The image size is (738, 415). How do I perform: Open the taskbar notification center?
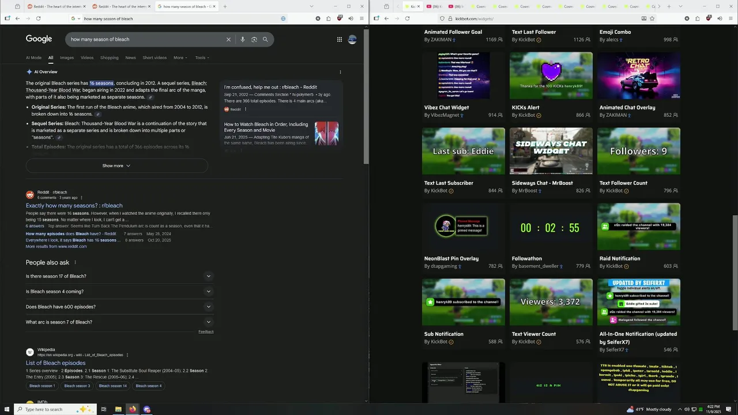(x=729, y=409)
